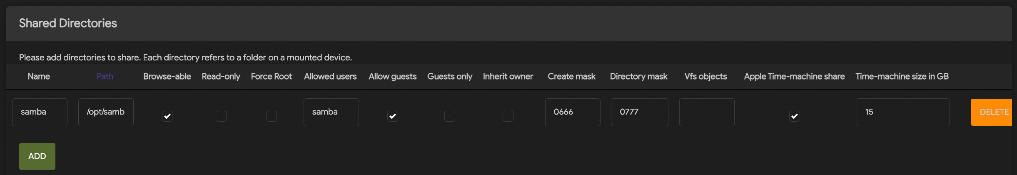Click the Path field showing /opt/samb

pos(106,112)
